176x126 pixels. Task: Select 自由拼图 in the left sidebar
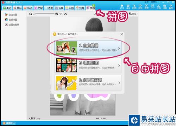(11, 14)
